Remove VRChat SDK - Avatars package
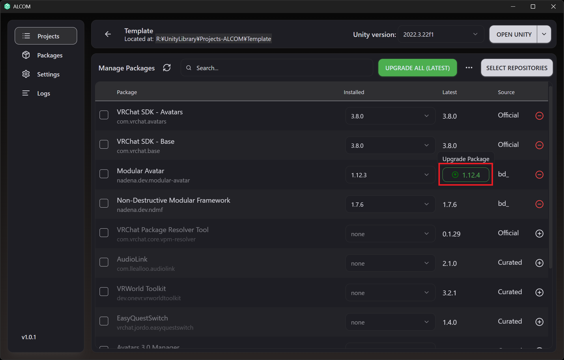Viewport: 564px width, 360px height. click(539, 116)
